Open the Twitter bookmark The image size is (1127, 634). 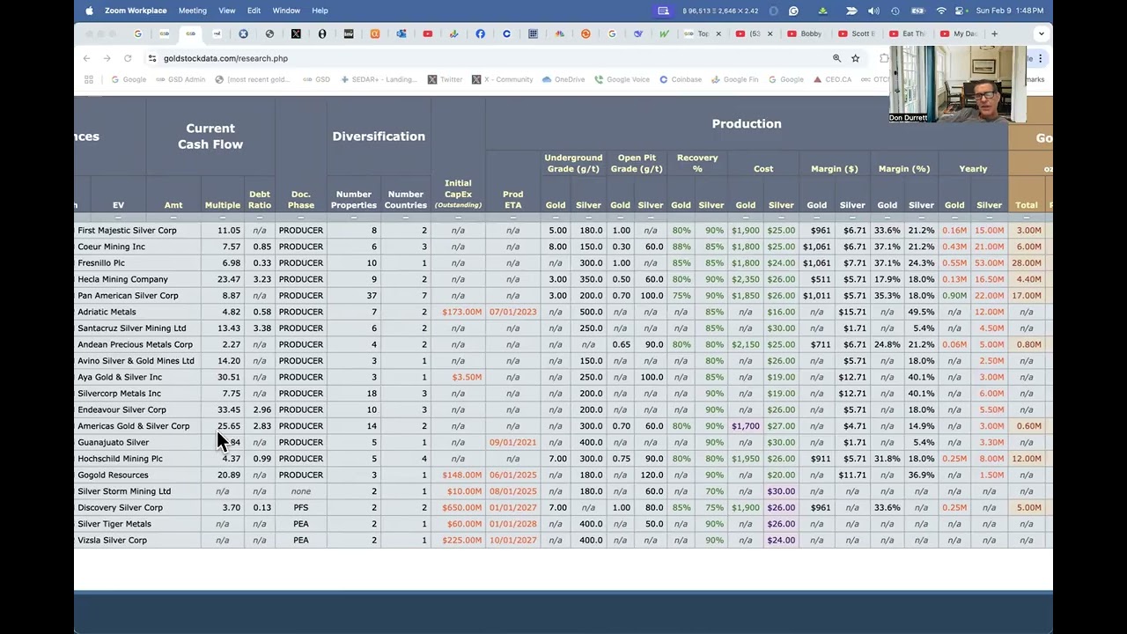(445, 79)
